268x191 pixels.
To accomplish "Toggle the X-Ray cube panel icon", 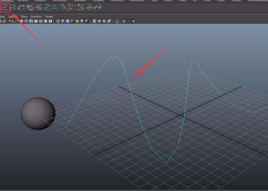I will pos(124,21).
